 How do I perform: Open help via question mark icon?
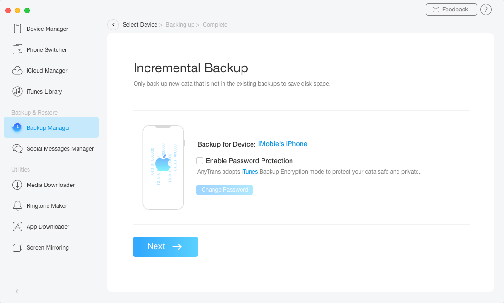(486, 10)
